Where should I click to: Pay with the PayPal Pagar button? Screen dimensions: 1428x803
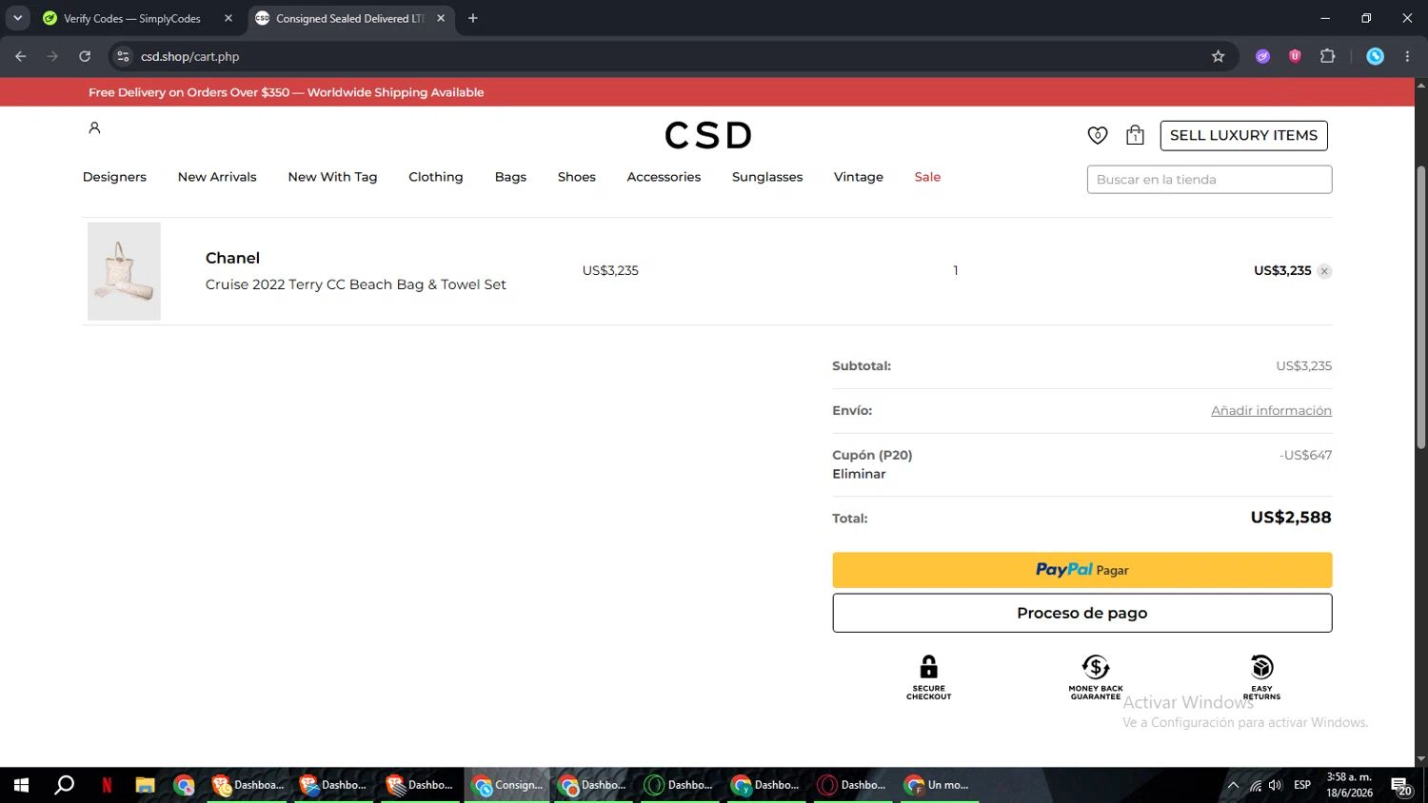click(1081, 570)
